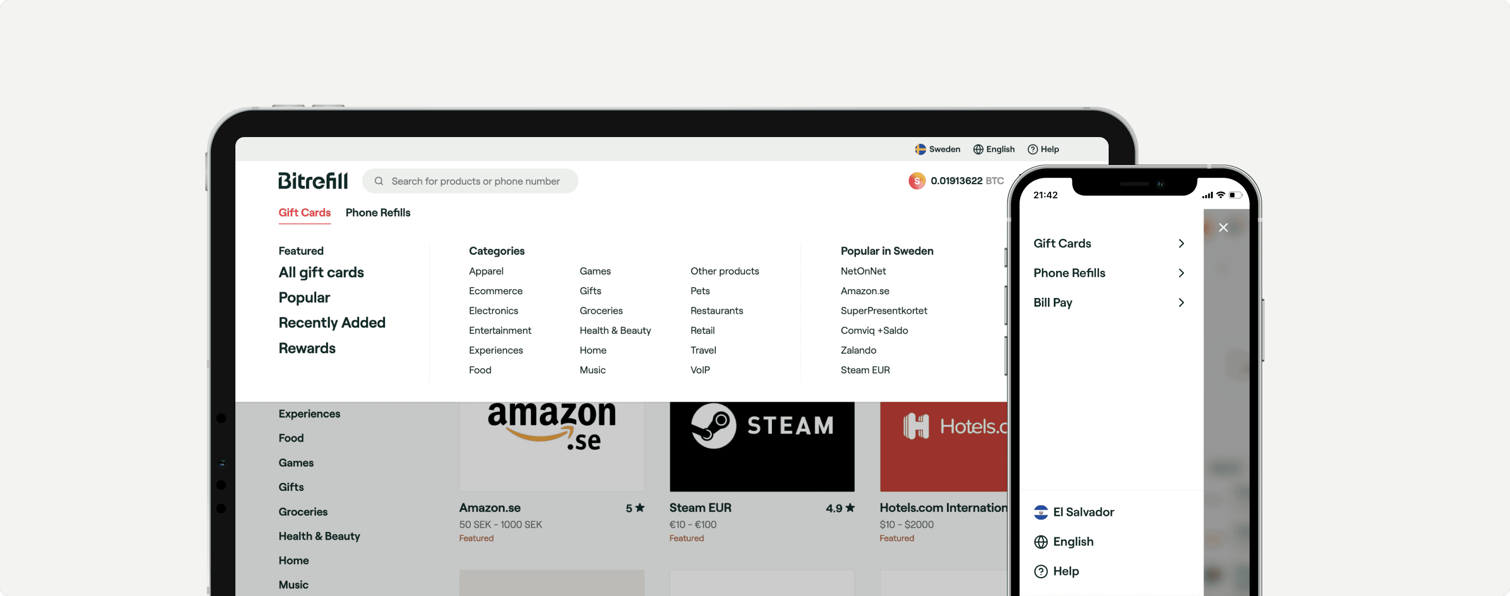Image resolution: width=1510 pixels, height=596 pixels.
Task: Expand Gift Cards chevron on phone
Action: (x=1181, y=244)
